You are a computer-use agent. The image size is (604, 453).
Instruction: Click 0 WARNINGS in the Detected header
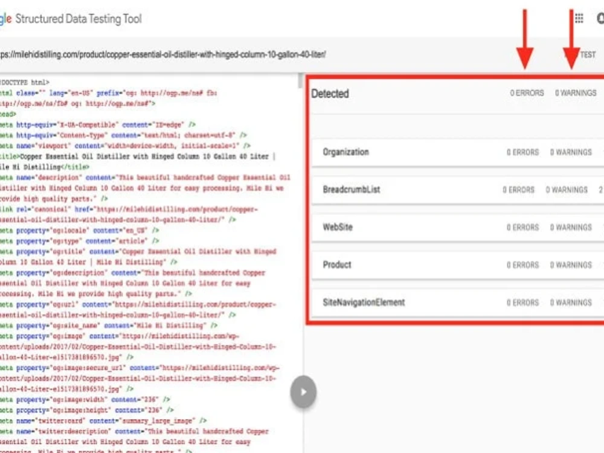click(x=576, y=93)
